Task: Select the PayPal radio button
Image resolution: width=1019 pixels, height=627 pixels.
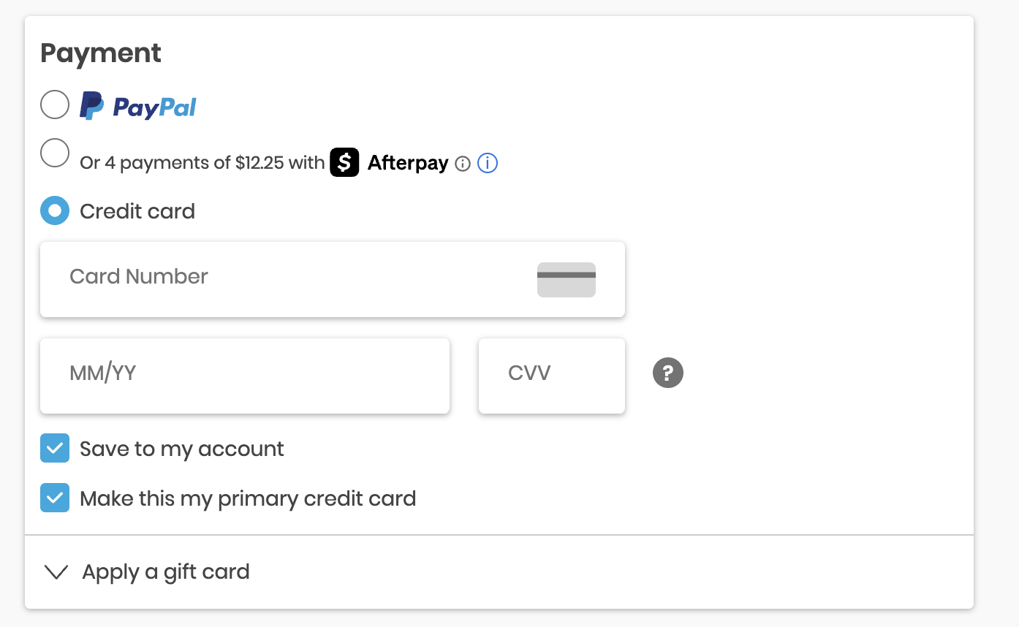Action: click(x=55, y=105)
